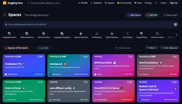Open the WhiStress Demo card title

tap(103, 63)
